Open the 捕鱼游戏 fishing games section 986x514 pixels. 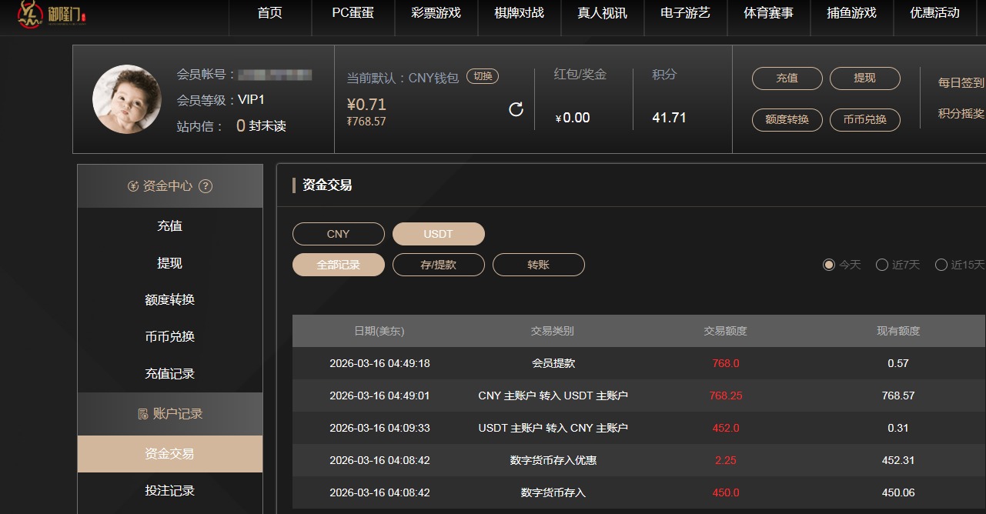(x=851, y=13)
